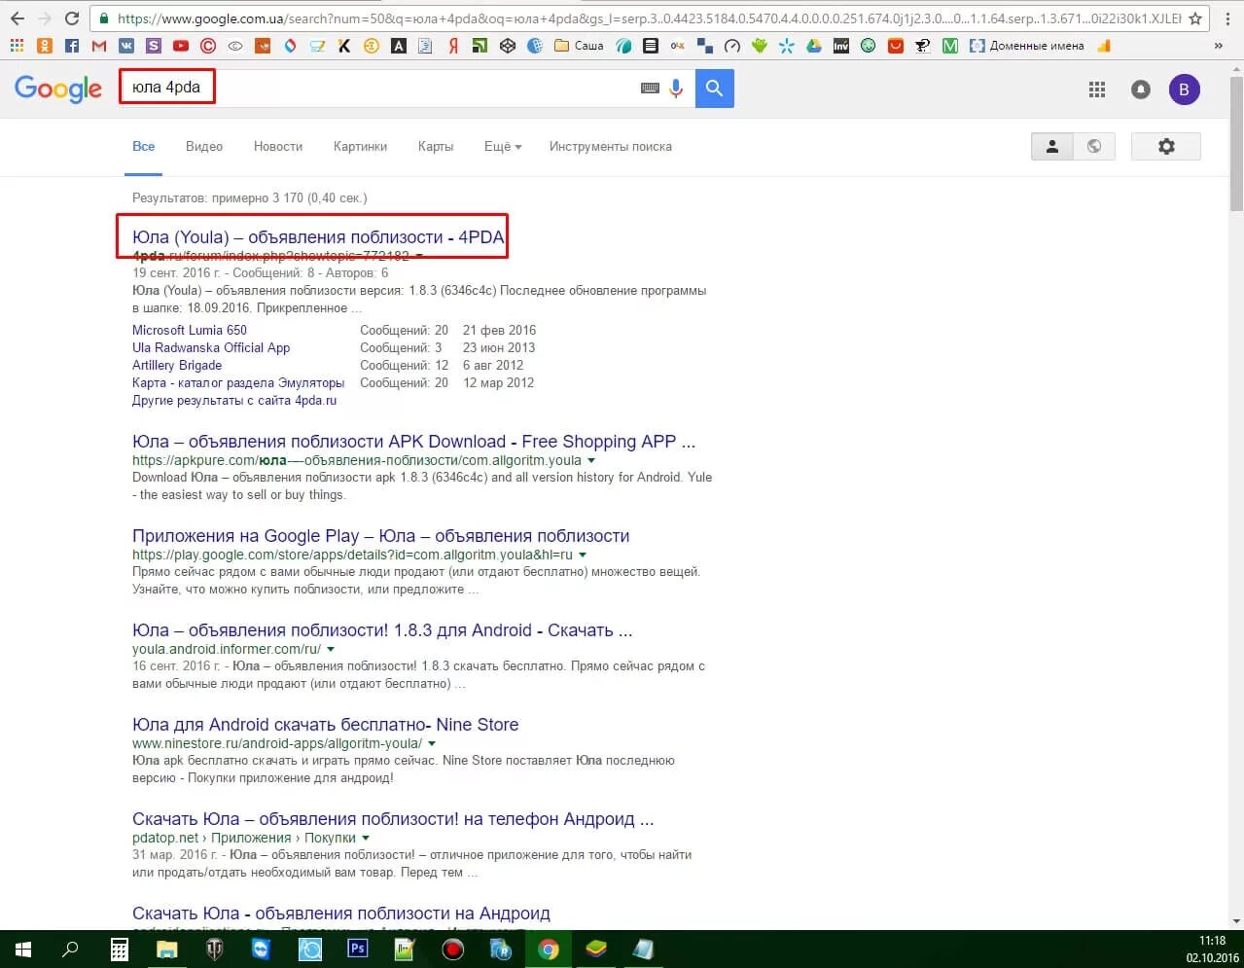The height and width of the screenshot is (968, 1244).
Task: Click the blue search magnifier button
Action: [x=714, y=88]
